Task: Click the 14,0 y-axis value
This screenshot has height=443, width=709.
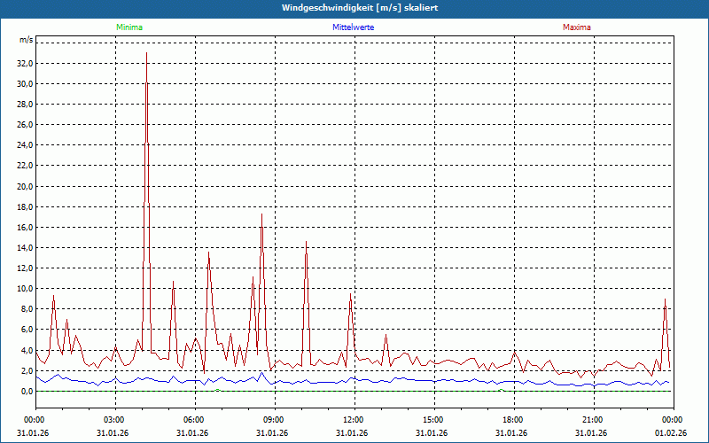Action: [x=26, y=248]
